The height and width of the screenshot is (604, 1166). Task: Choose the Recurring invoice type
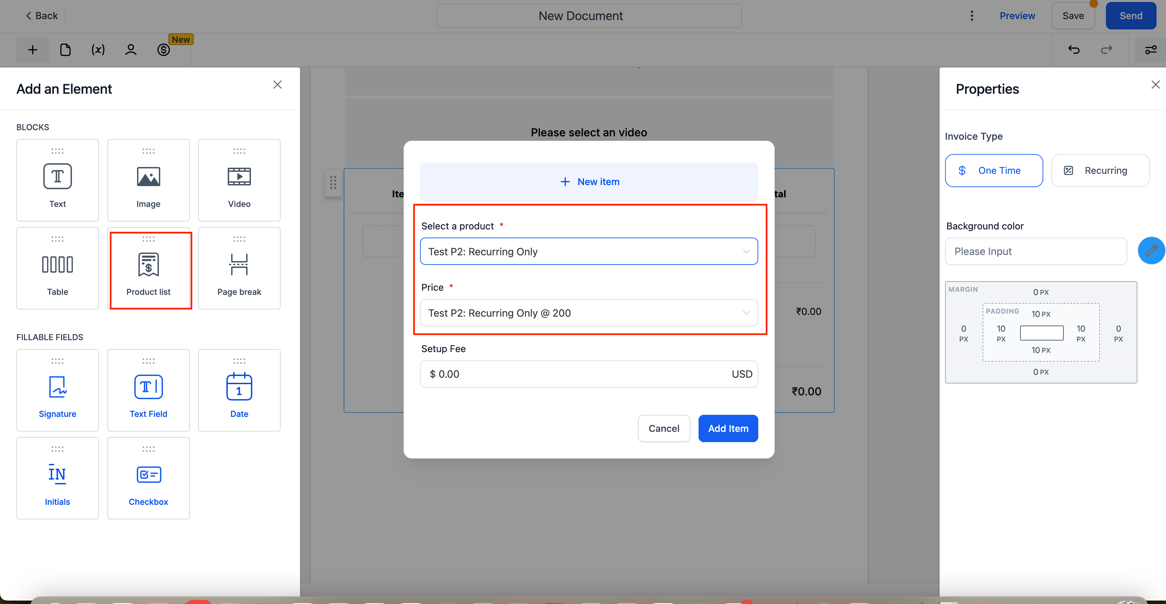(x=1100, y=170)
